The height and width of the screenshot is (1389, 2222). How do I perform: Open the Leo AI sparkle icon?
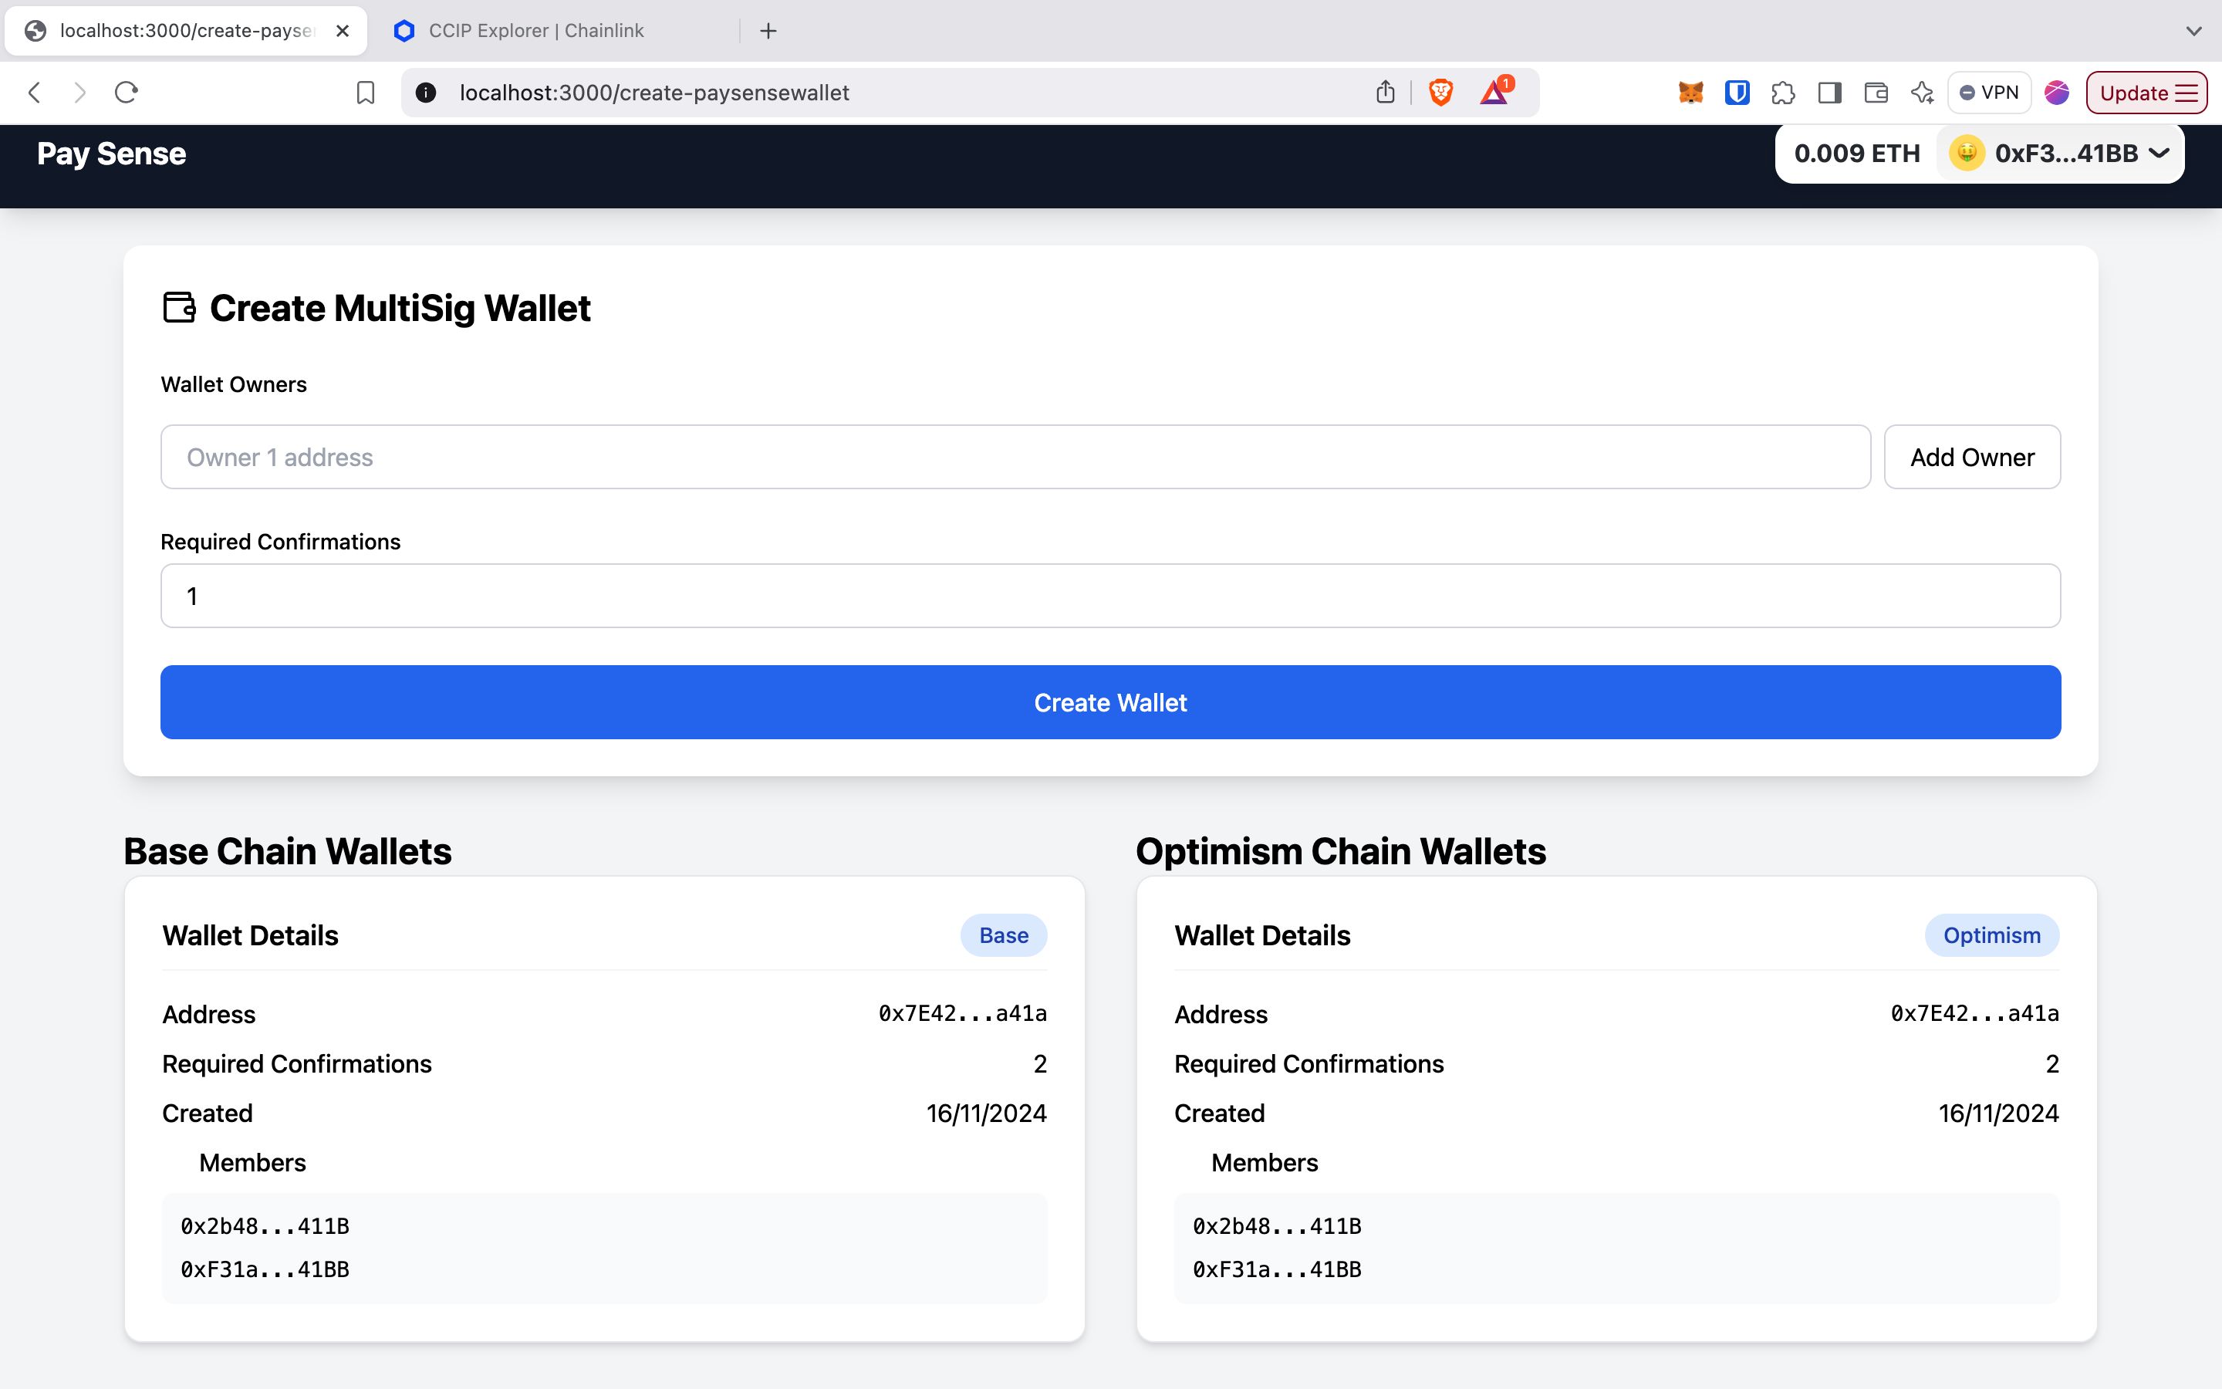[1922, 93]
